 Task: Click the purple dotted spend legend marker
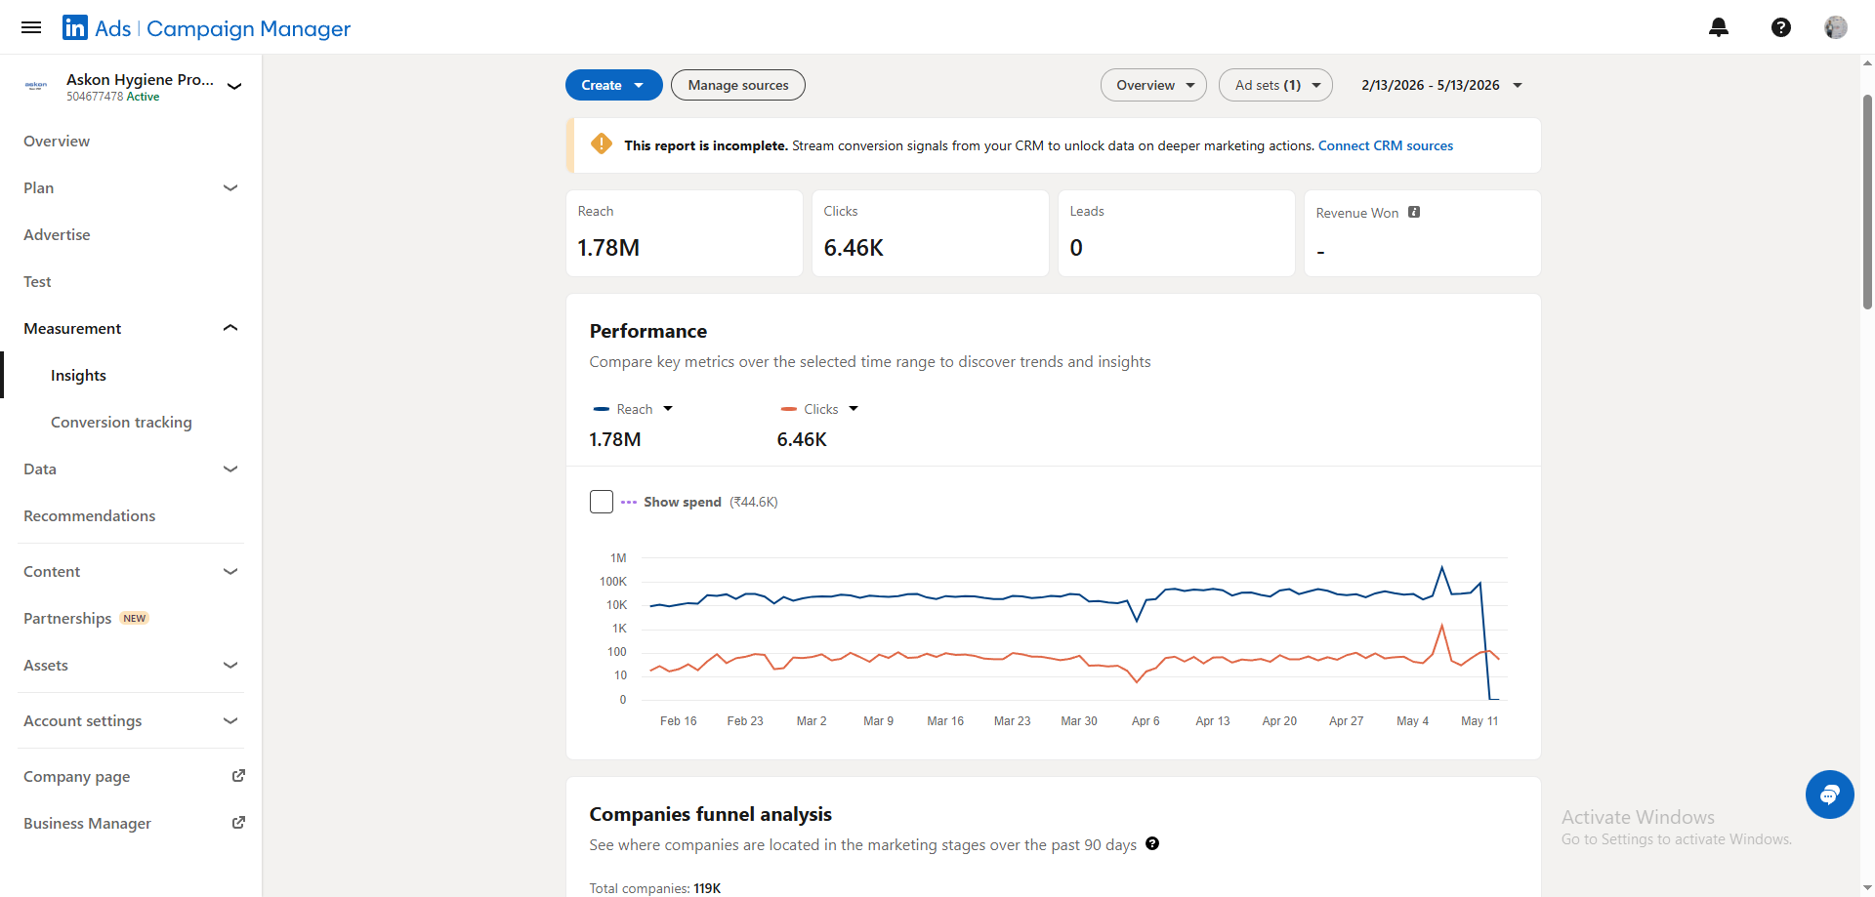tap(629, 502)
